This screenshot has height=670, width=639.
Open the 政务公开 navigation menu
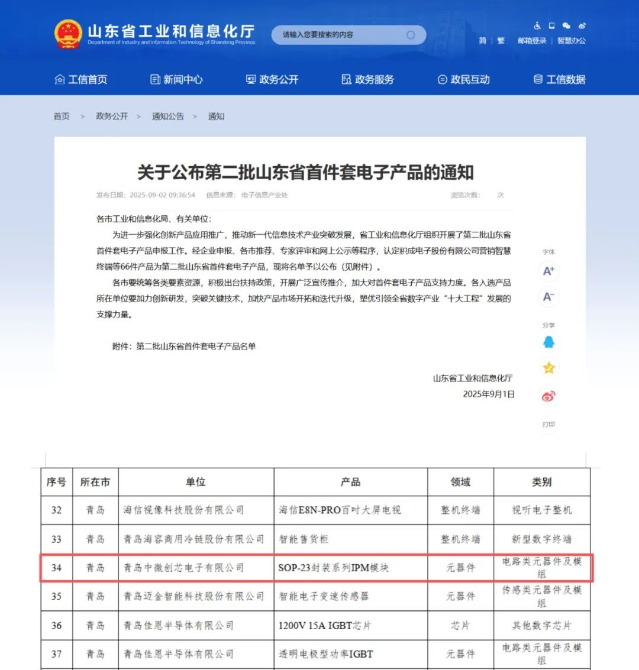point(272,79)
